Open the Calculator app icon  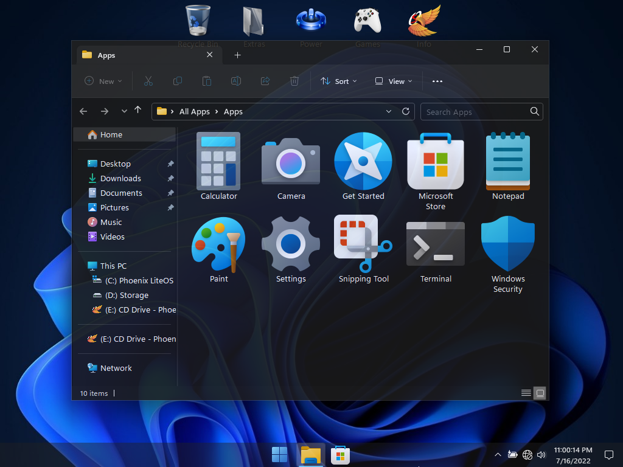click(218, 161)
